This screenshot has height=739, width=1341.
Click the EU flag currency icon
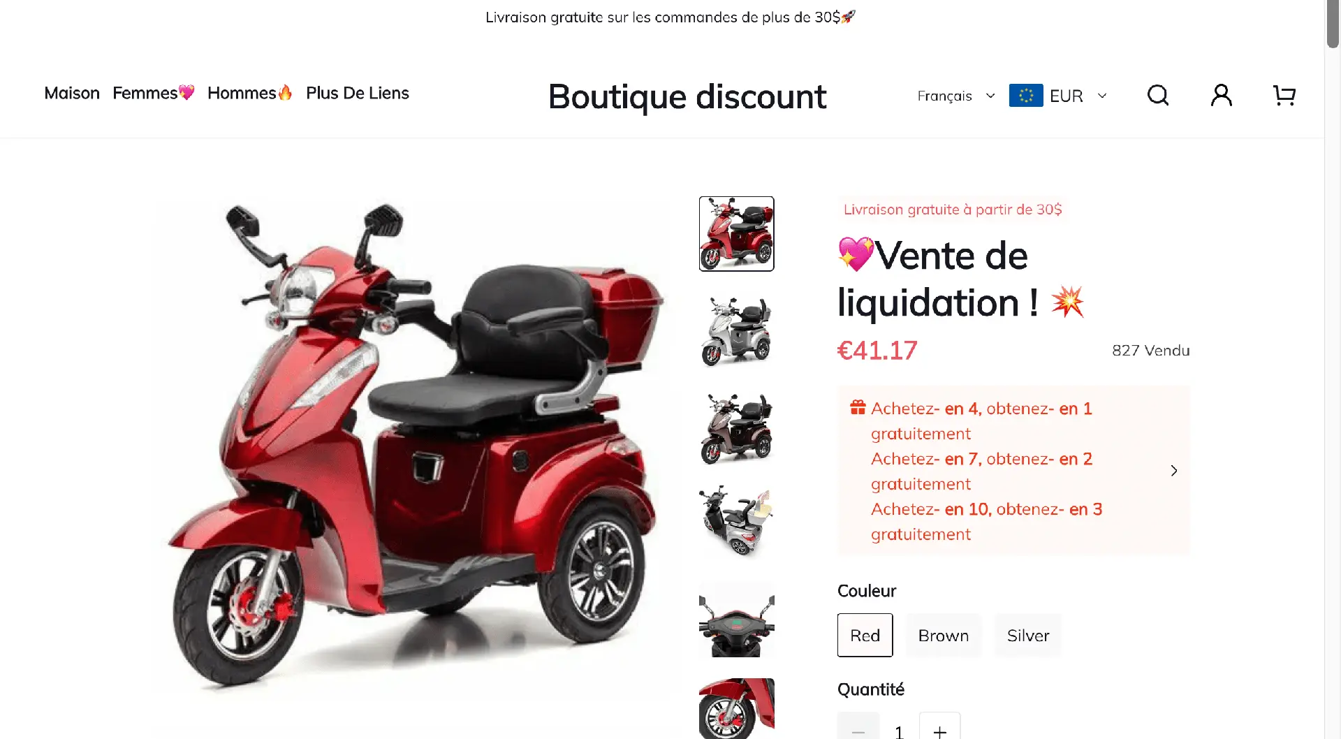click(1026, 95)
